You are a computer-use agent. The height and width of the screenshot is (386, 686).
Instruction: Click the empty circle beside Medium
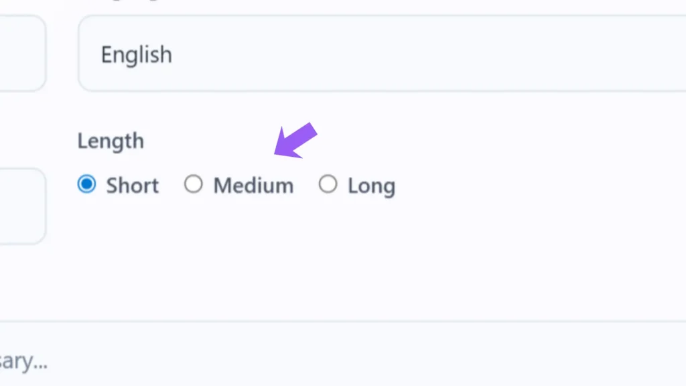point(194,184)
